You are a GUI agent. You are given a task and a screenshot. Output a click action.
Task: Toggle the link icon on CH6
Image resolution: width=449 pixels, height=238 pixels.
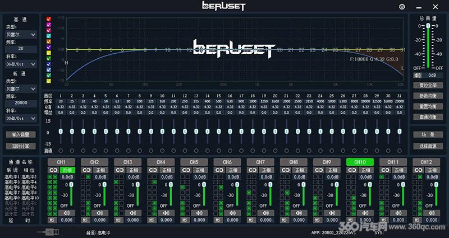219,170
